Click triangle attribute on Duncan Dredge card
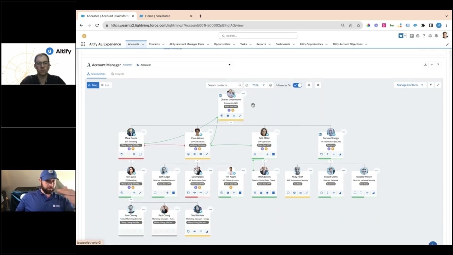This screenshot has width=453, height=255. [340, 154]
